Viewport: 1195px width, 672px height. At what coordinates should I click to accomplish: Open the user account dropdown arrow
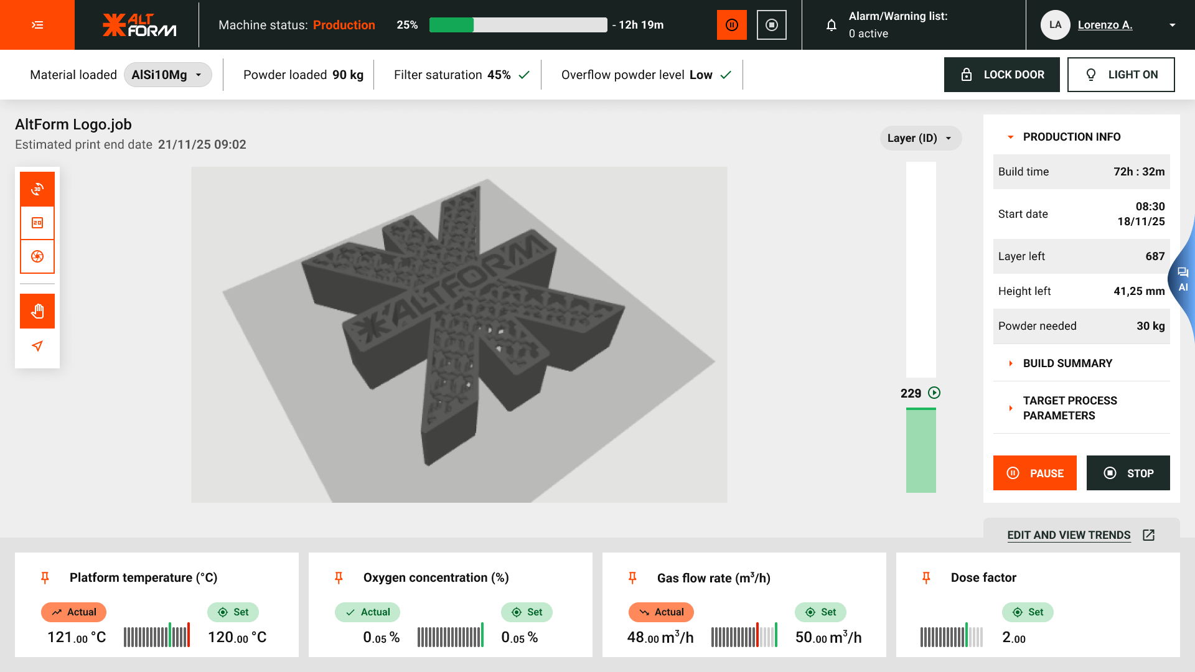point(1173,25)
